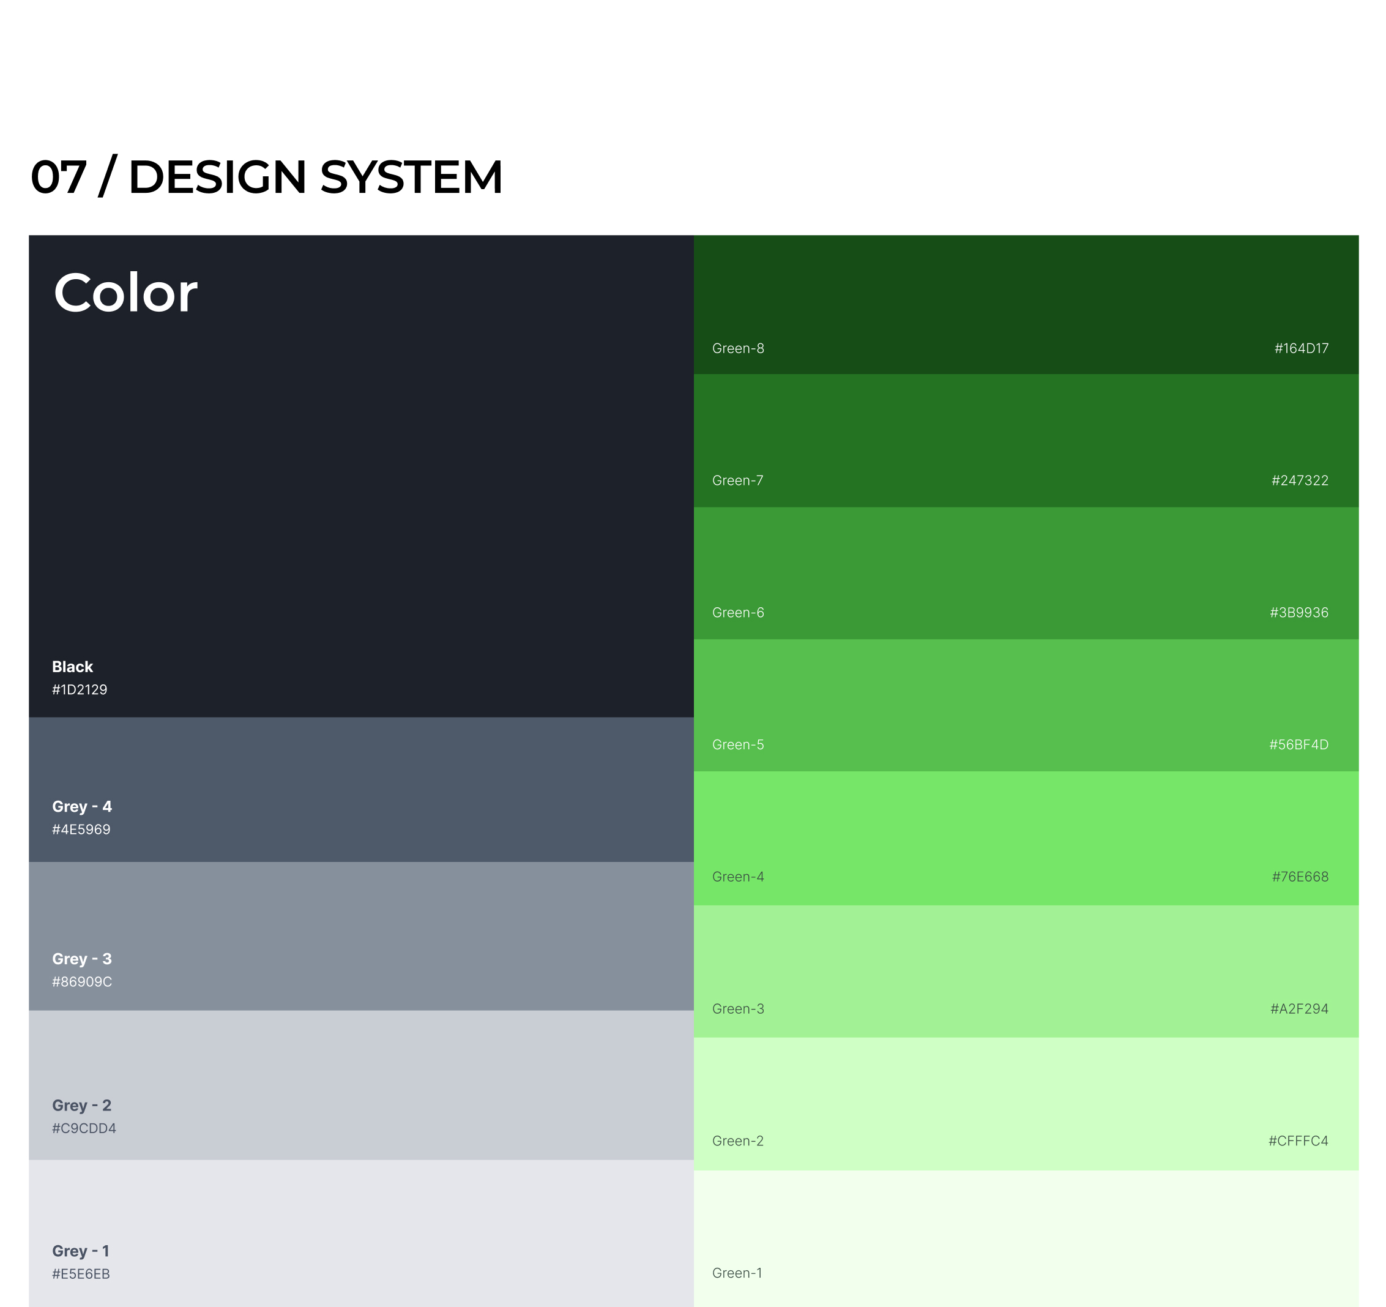The width and height of the screenshot is (1386, 1307).
Task: Select the Green-4 color swatch
Action: [1026, 838]
